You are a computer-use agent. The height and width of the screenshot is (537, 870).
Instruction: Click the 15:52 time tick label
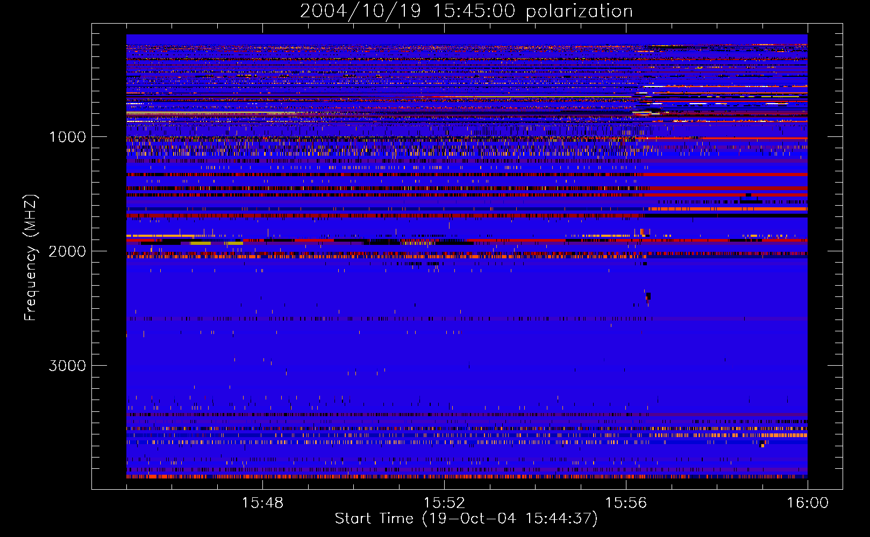444,503
